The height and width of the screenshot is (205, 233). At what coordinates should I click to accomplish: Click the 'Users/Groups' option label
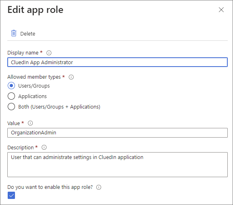click(x=34, y=86)
